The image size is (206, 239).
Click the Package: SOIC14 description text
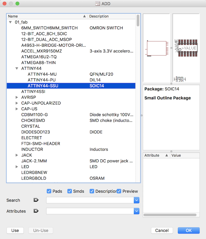[x=162, y=89]
